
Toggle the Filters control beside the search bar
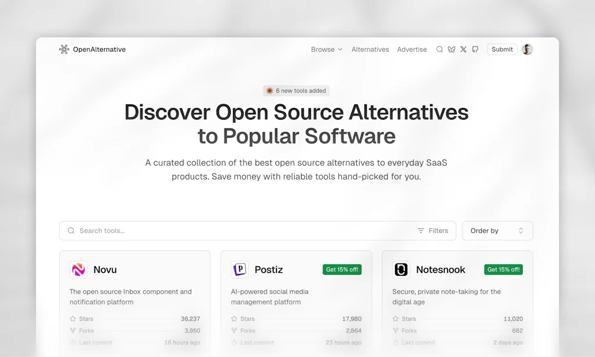tap(433, 230)
